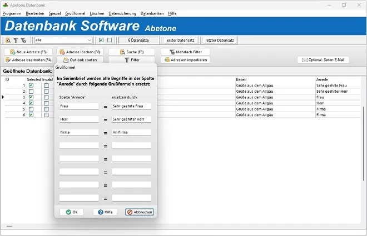Click the single filter funnel icon
367x236 pixels.
(16, 40)
